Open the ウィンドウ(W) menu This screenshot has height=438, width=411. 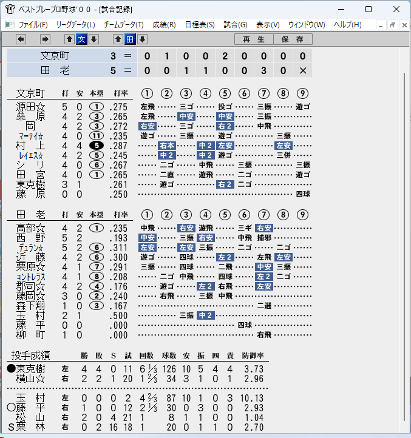[x=307, y=25]
